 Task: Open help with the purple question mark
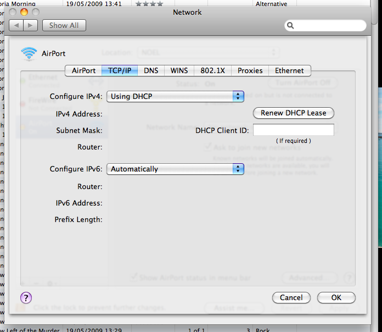pyautogui.click(x=26, y=297)
